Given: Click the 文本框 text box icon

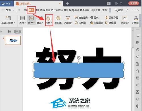Looking at the screenshot, I should [125, 18].
